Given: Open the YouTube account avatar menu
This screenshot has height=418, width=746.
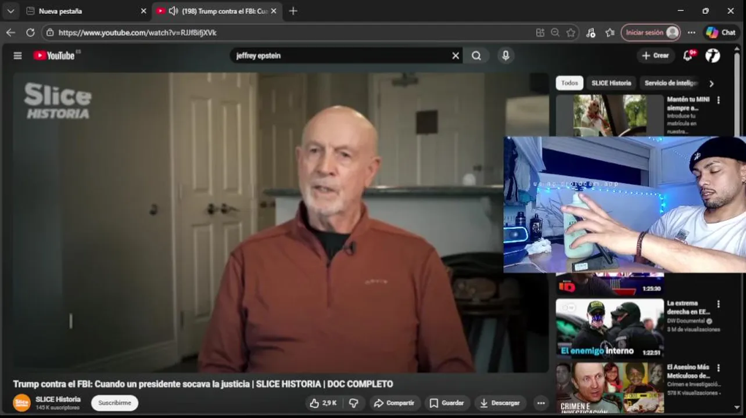Looking at the screenshot, I should (x=713, y=56).
